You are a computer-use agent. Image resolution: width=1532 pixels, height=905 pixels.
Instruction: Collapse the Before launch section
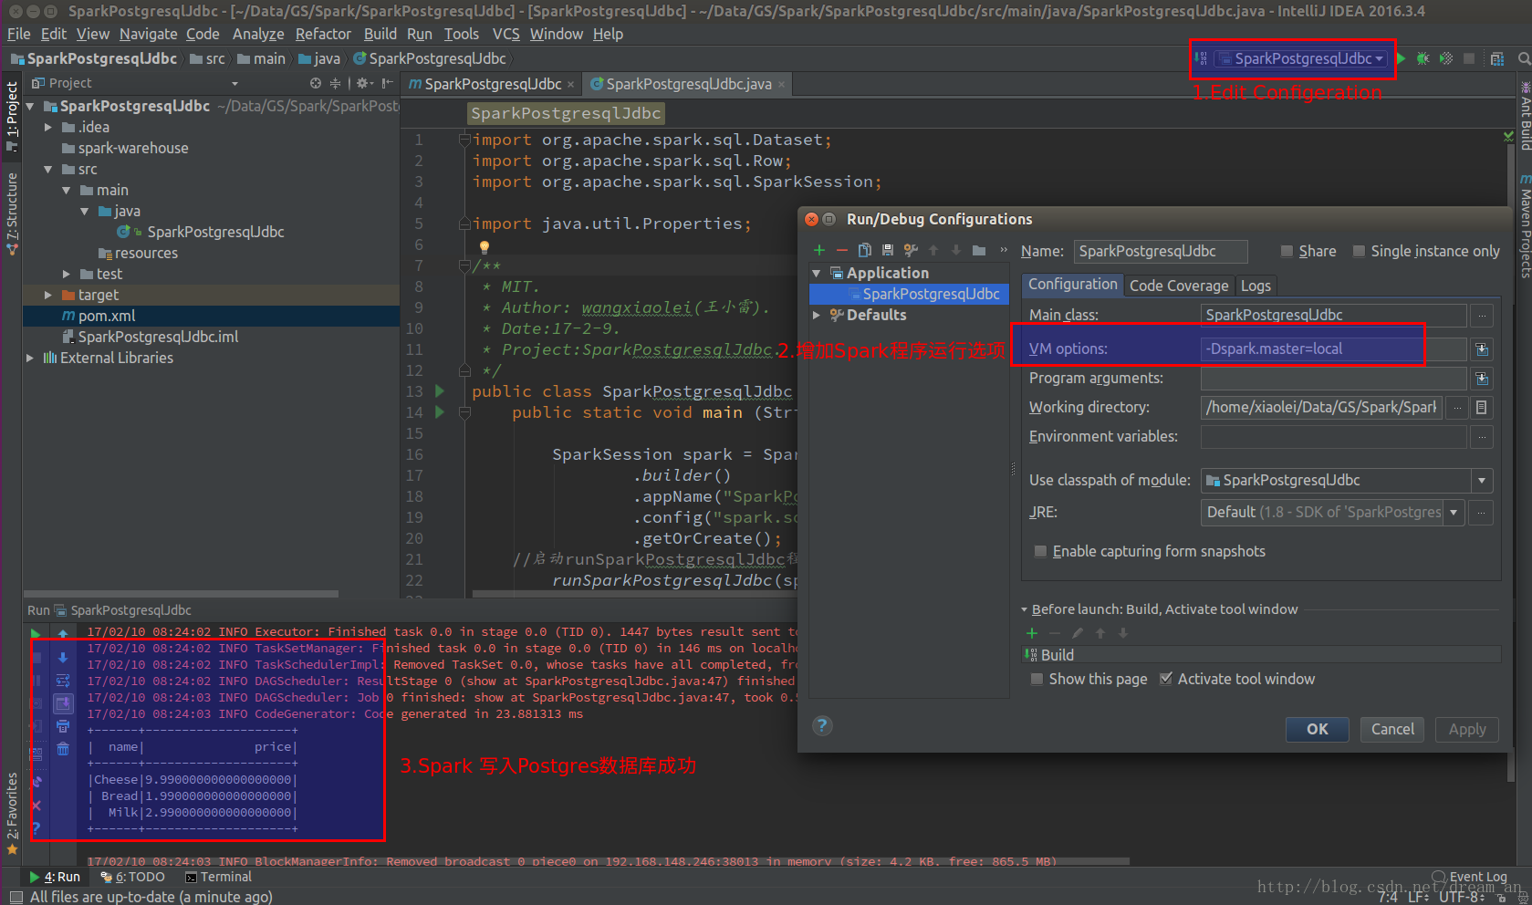(x=1024, y=609)
